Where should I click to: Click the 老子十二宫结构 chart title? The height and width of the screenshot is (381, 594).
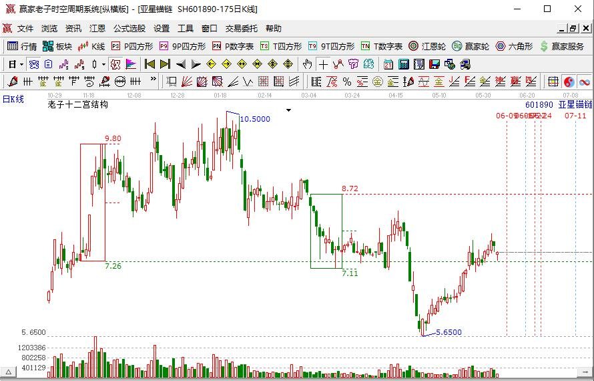pyautogui.click(x=77, y=104)
